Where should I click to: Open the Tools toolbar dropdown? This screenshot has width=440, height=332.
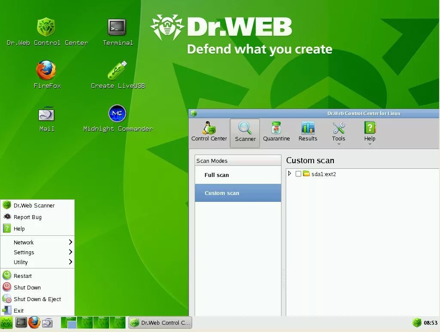339,133
